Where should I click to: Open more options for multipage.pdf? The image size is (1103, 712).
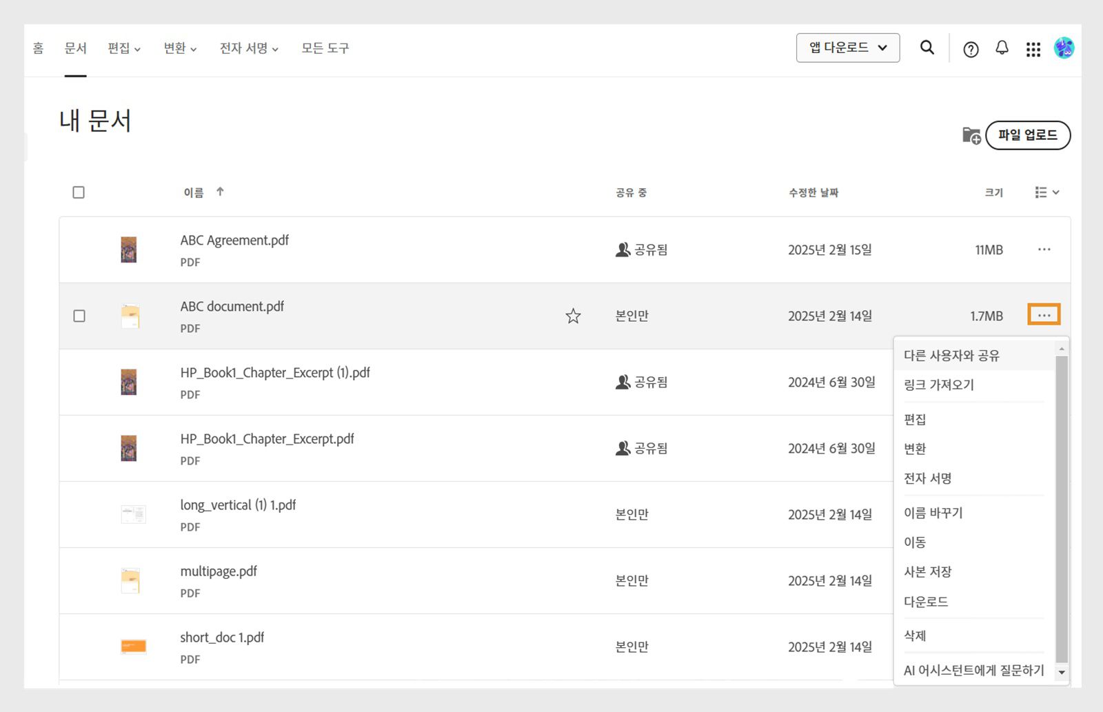coord(1044,581)
